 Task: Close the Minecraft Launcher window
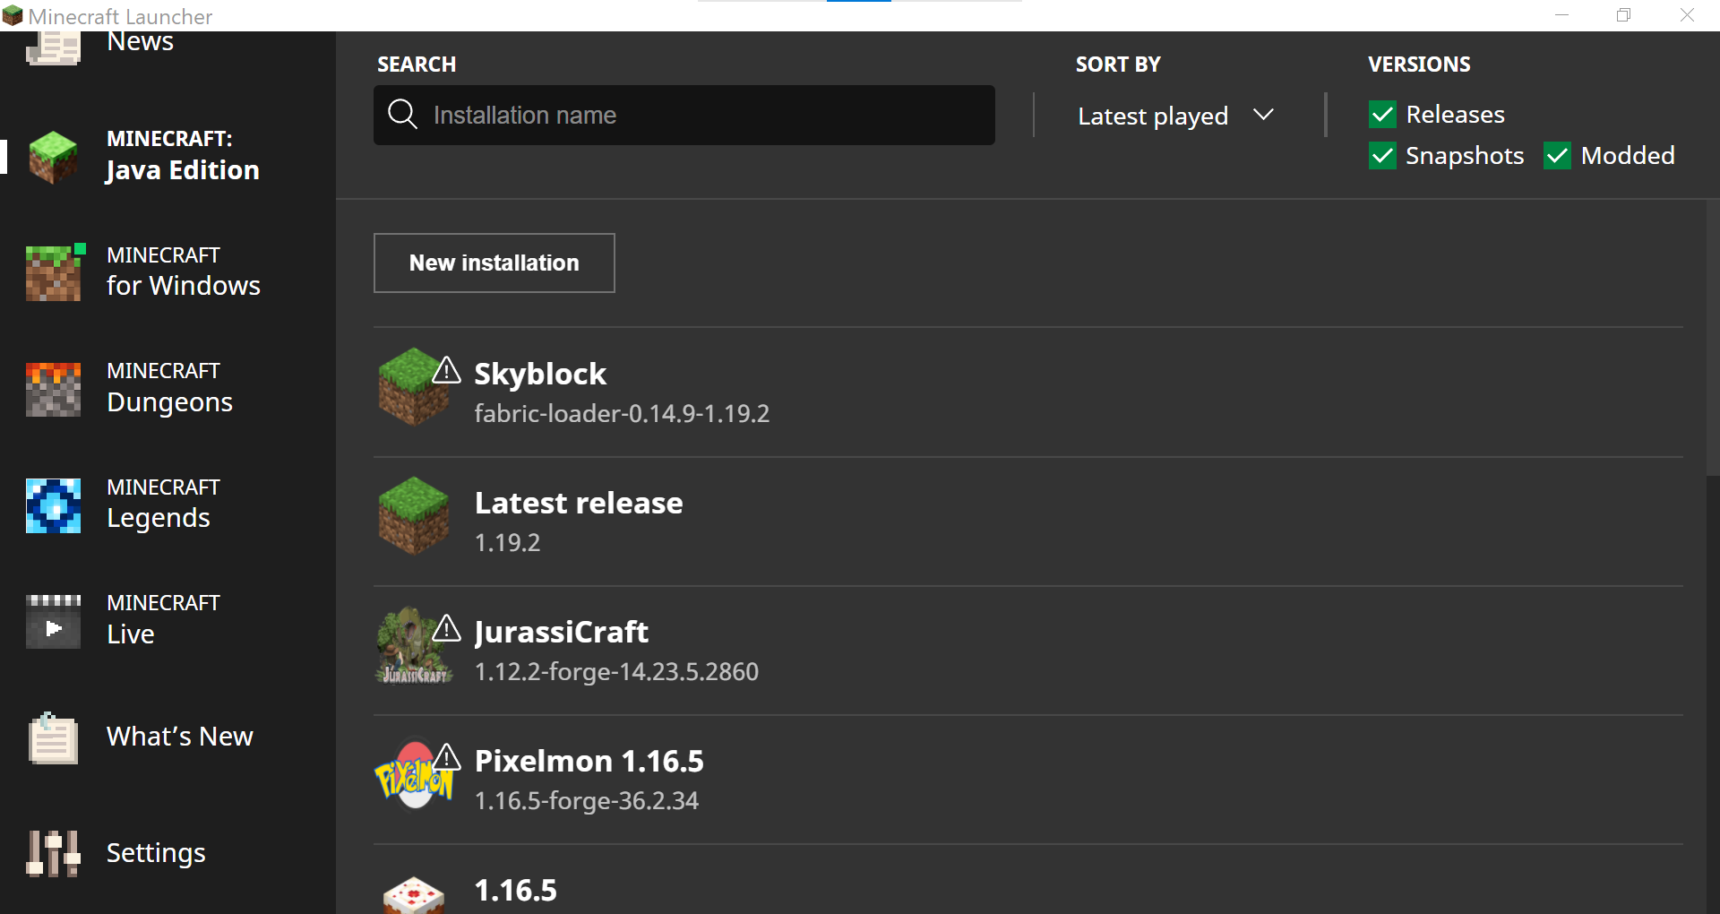[x=1687, y=15]
